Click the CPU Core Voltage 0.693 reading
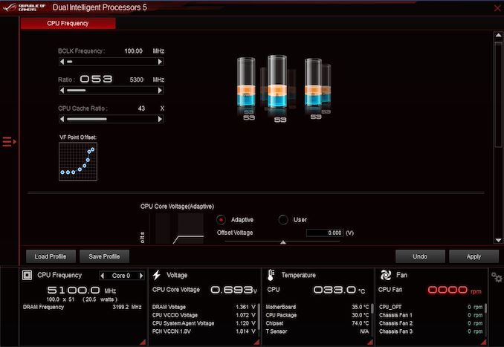This screenshot has width=504, height=347. [x=233, y=290]
